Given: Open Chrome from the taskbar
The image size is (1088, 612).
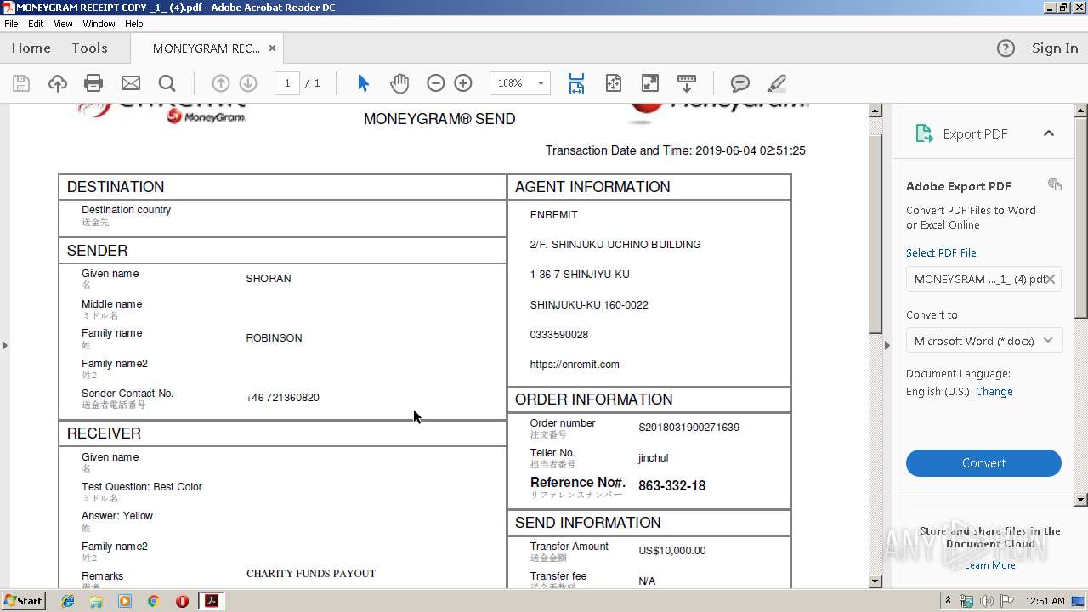Looking at the screenshot, I should (153, 601).
